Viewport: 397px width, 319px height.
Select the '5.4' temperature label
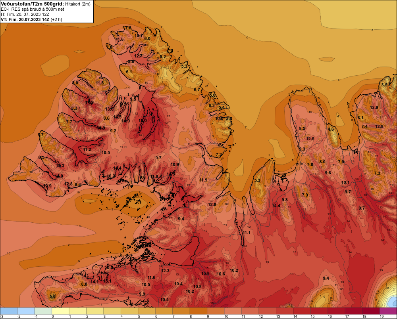pyautogui.click(x=221, y=107)
